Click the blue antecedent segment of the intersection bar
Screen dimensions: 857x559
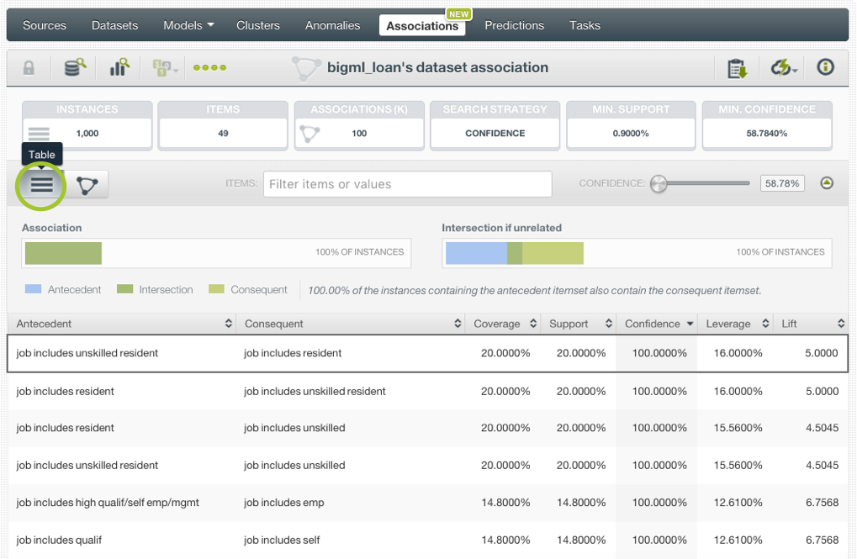[477, 253]
